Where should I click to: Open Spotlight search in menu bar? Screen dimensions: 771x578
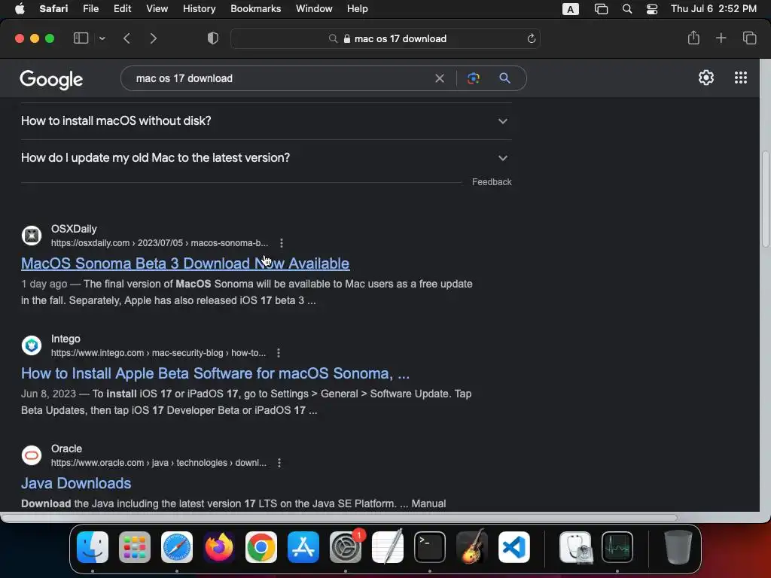coord(627,9)
